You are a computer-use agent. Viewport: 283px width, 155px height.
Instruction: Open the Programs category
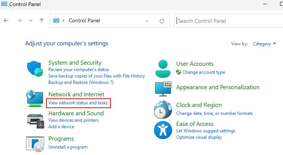click(61, 139)
